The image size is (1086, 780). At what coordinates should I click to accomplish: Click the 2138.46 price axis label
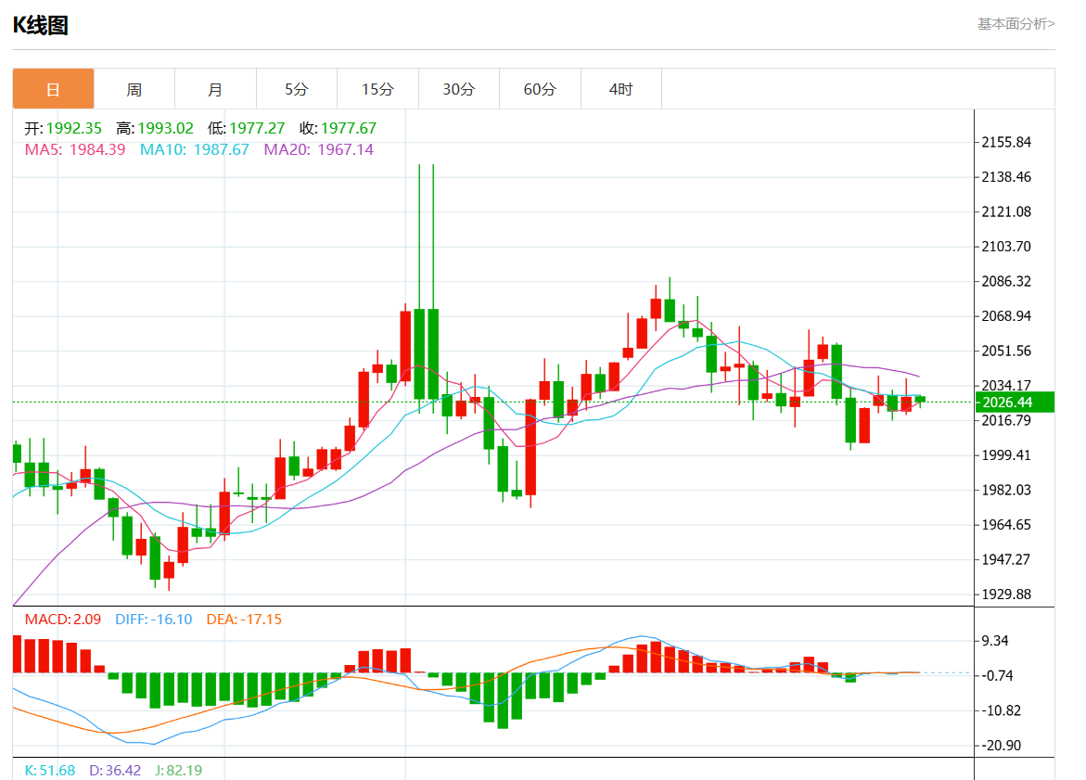pyautogui.click(x=1006, y=176)
